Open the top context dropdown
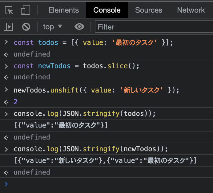Image resolution: width=213 pixels, height=193 pixels. [52, 27]
